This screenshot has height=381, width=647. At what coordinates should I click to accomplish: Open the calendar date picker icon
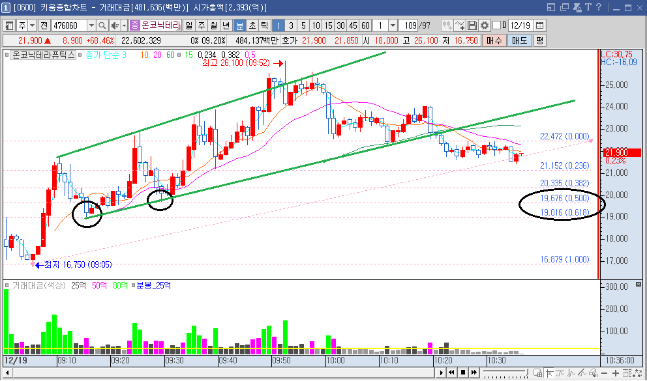(x=539, y=25)
